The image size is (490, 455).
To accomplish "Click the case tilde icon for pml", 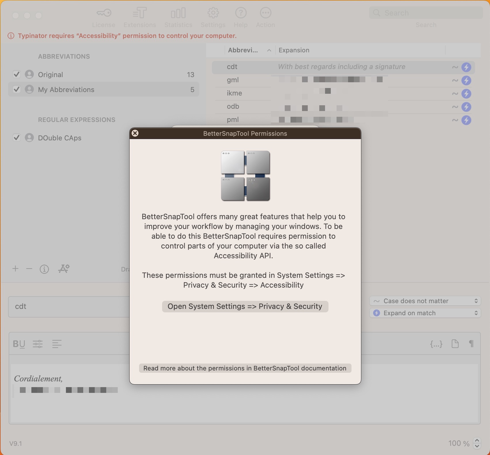I will 455,120.
